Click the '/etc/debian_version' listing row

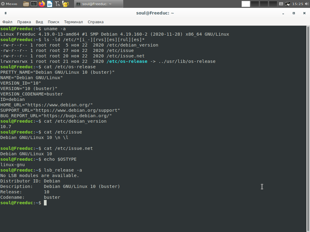(x=79, y=45)
